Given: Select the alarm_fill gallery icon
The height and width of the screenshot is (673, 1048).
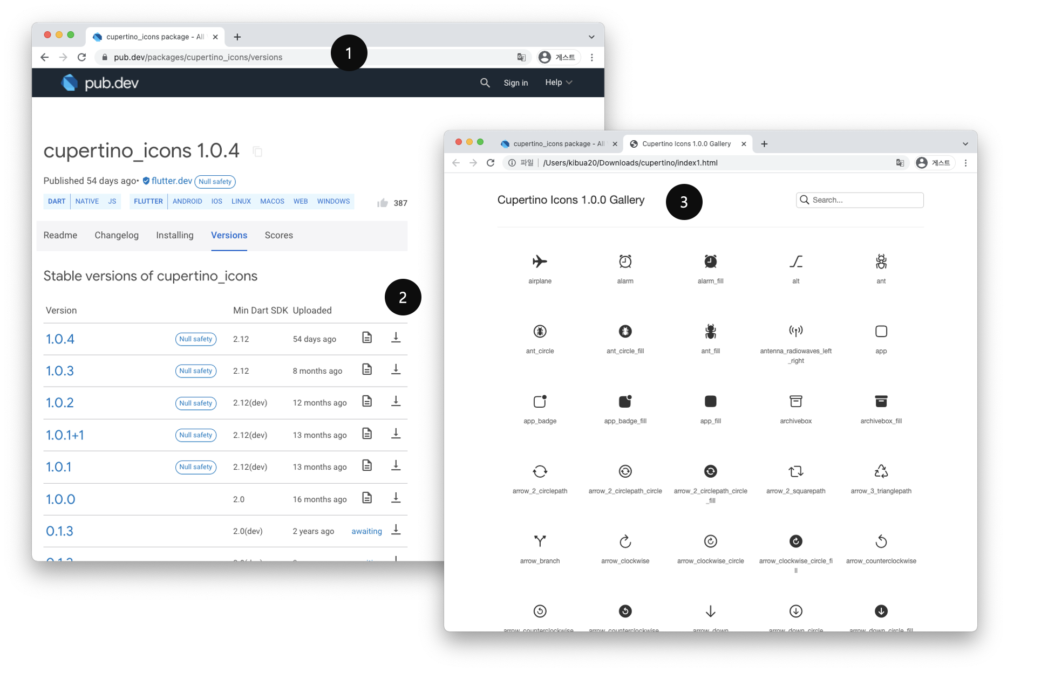Looking at the screenshot, I should coord(710,262).
